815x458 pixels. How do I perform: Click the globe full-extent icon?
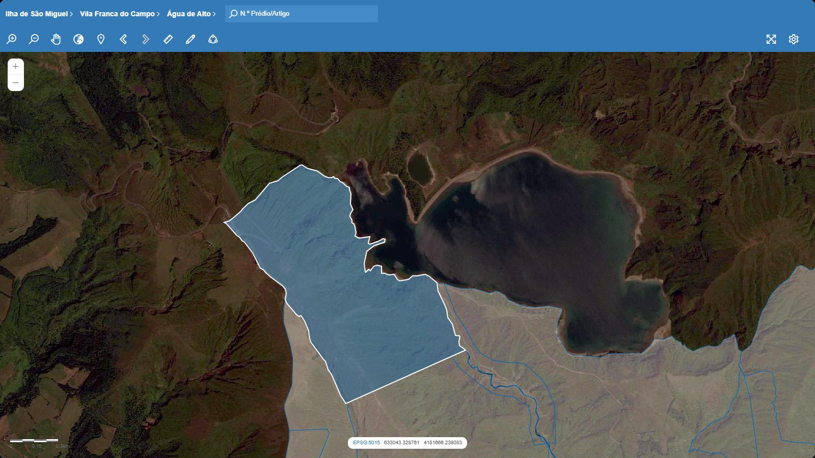(78, 39)
